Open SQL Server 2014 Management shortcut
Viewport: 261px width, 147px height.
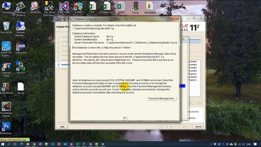(x=49, y=9)
